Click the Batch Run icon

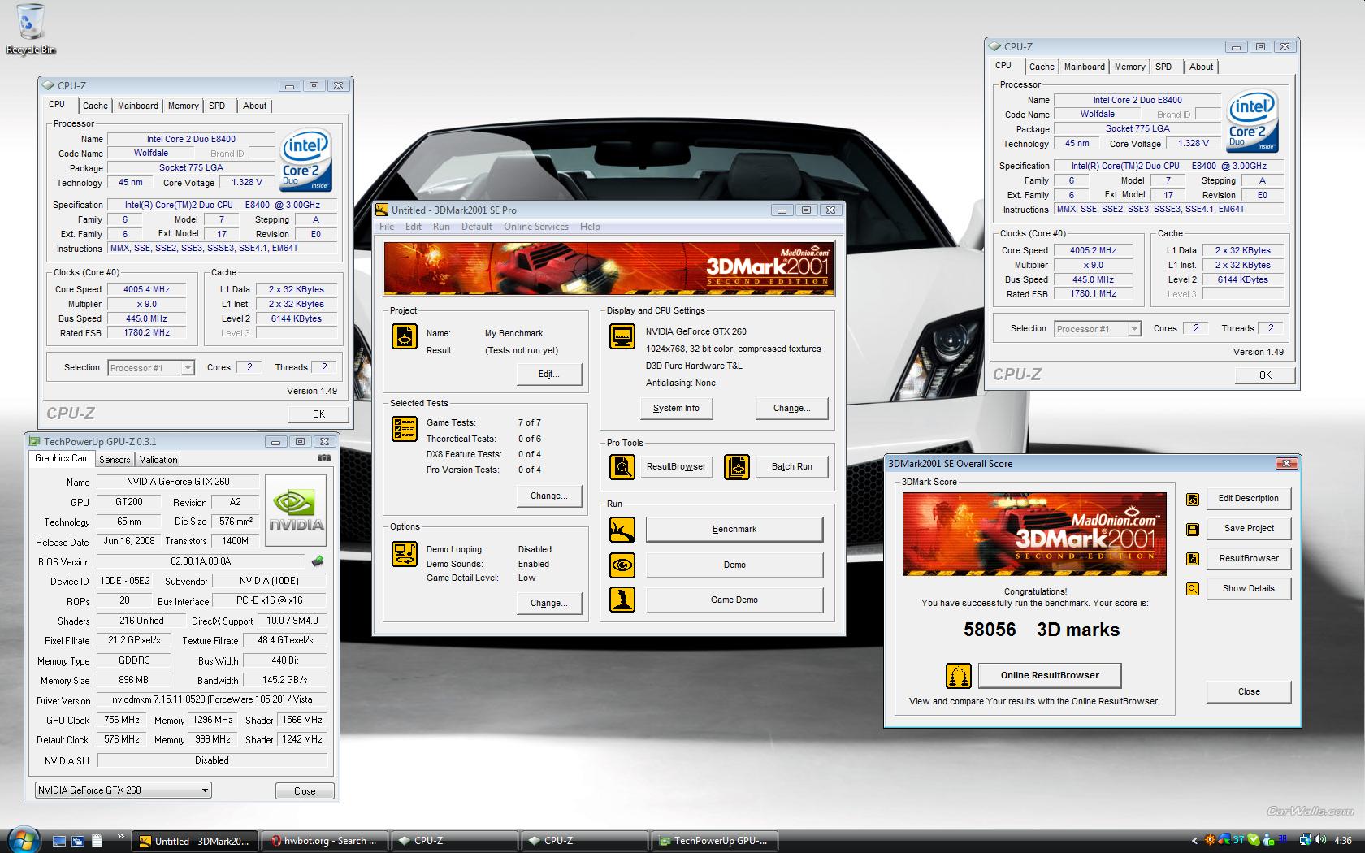(x=737, y=467)
